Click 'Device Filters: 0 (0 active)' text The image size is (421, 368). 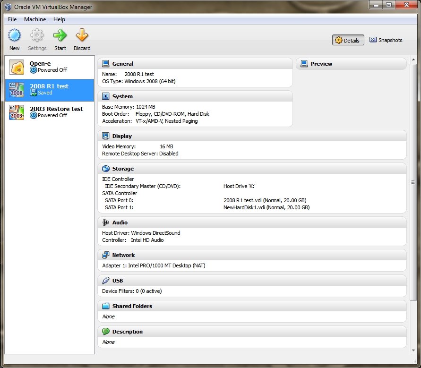pos(132,291)
